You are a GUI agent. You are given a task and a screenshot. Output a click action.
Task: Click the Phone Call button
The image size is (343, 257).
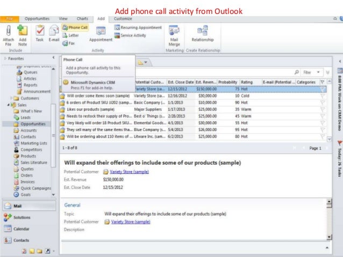tap(75, 27)
